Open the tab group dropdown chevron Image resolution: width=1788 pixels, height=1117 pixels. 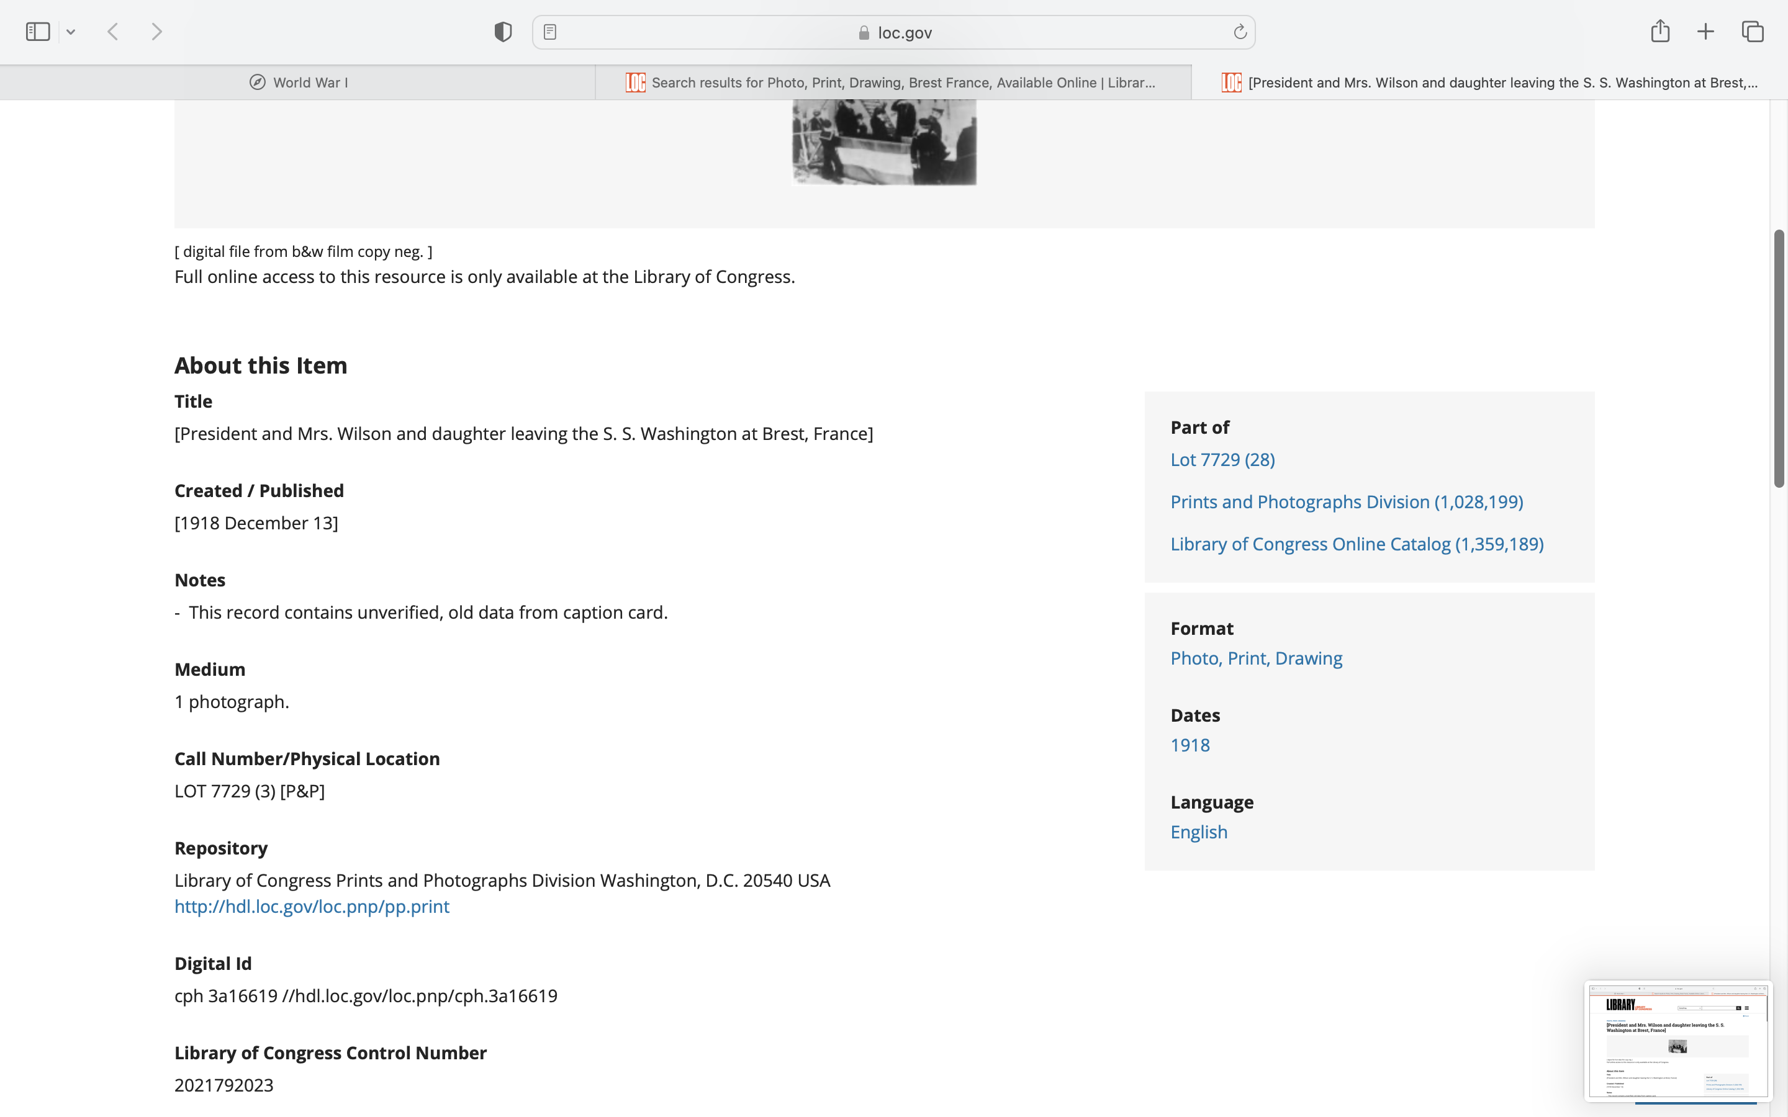pos(71,32)
